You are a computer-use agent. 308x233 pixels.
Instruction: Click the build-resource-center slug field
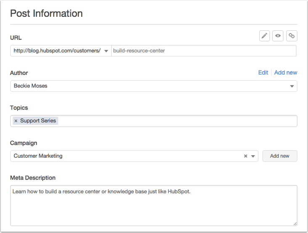click(203, 51)
